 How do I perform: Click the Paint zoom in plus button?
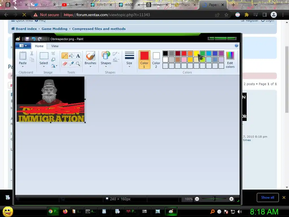tap(231, 199)
